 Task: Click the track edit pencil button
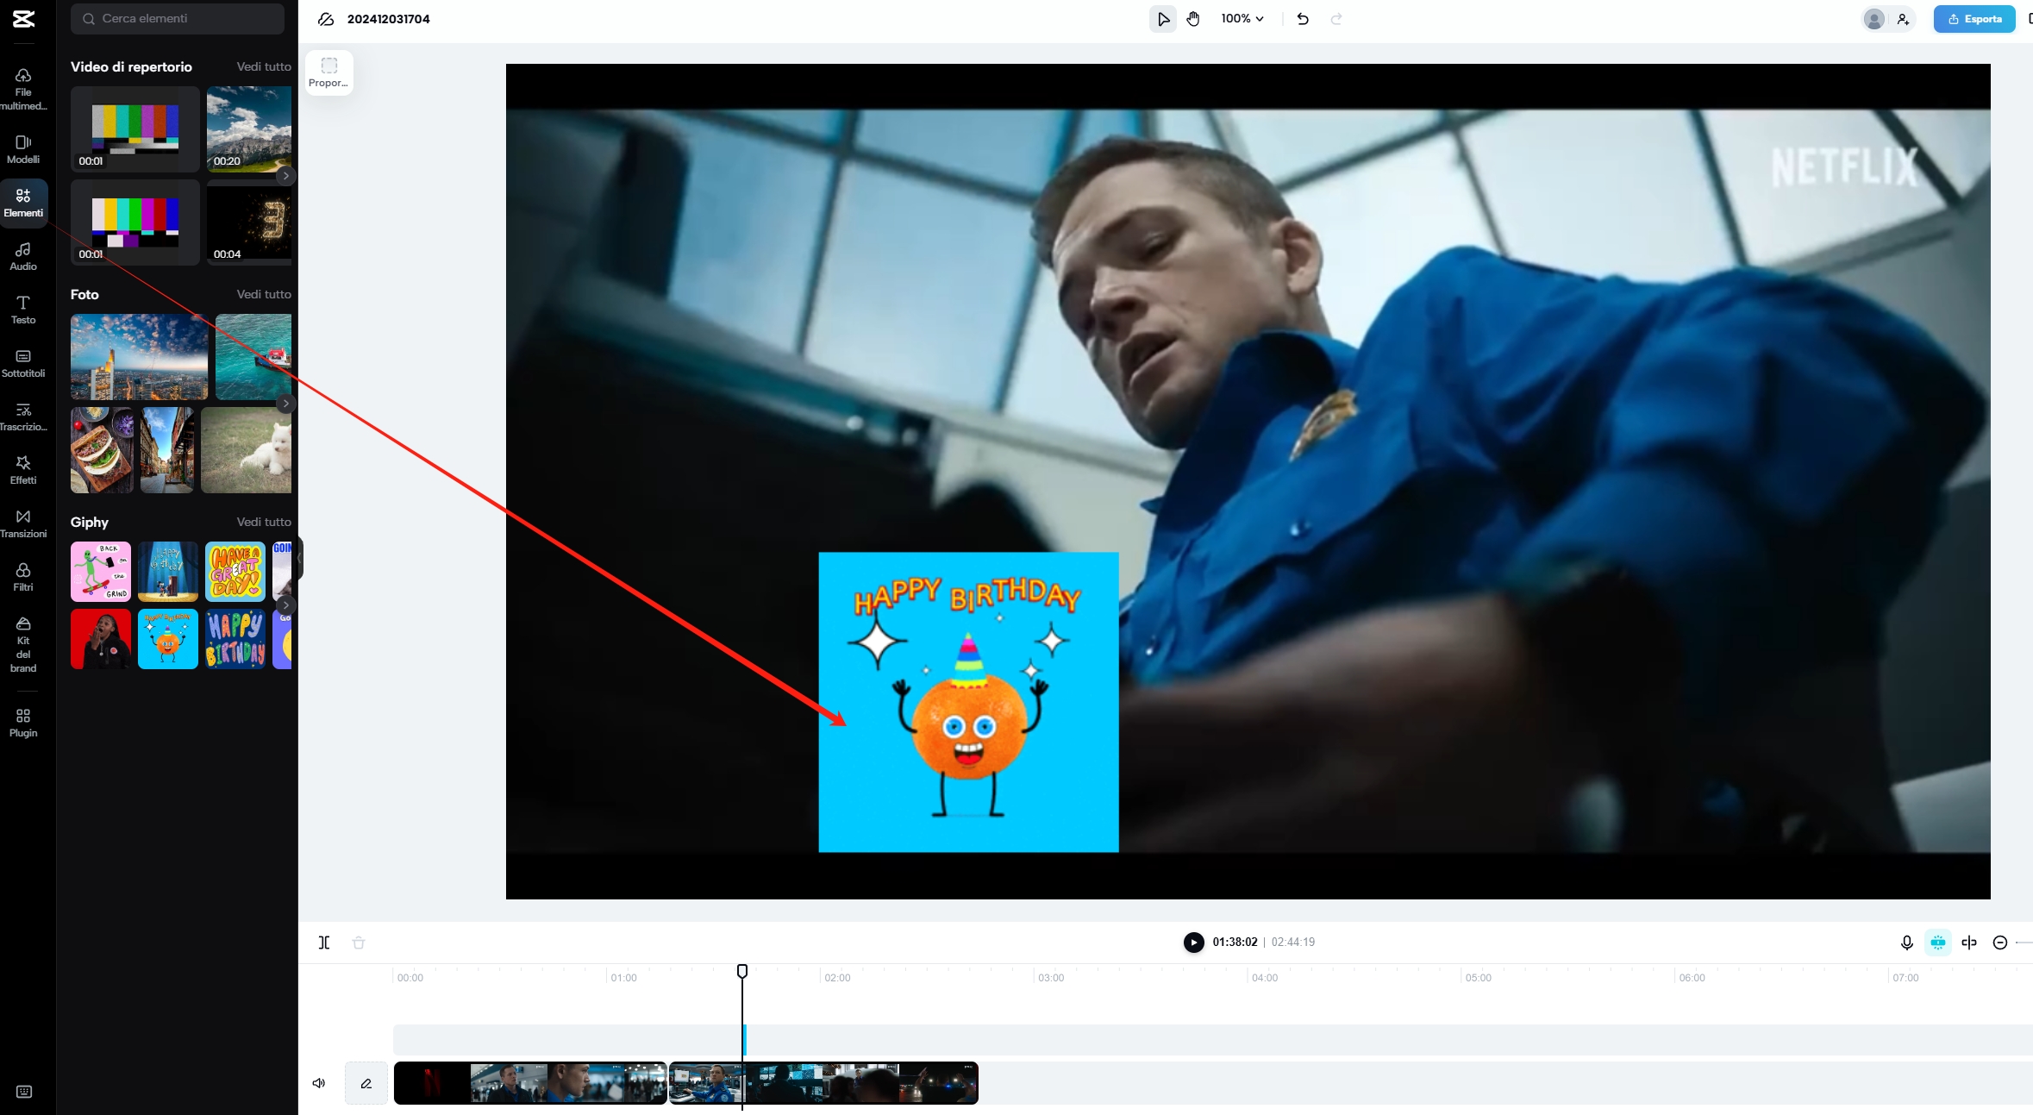pyautogui.click(x=366, y=1083)
